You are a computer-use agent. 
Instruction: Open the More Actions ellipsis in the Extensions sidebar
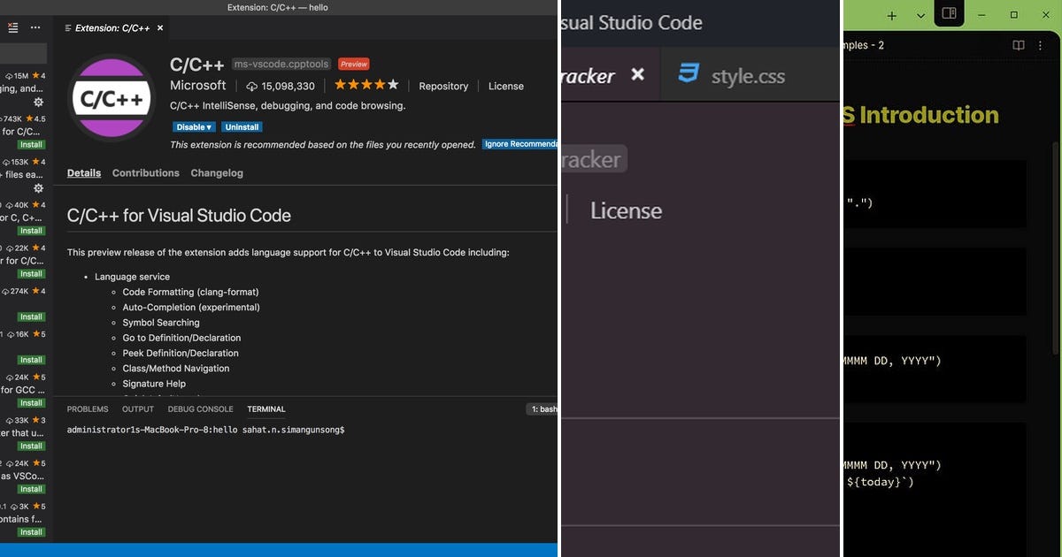pyautogui.click(x=34, y=27)
